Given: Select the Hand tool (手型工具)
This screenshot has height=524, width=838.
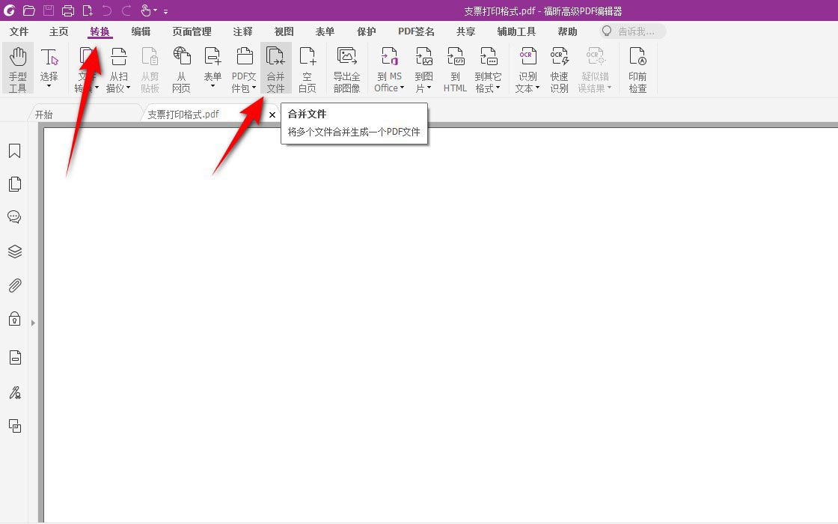Looking at the screenshot, I should click(x=18, y=69).
